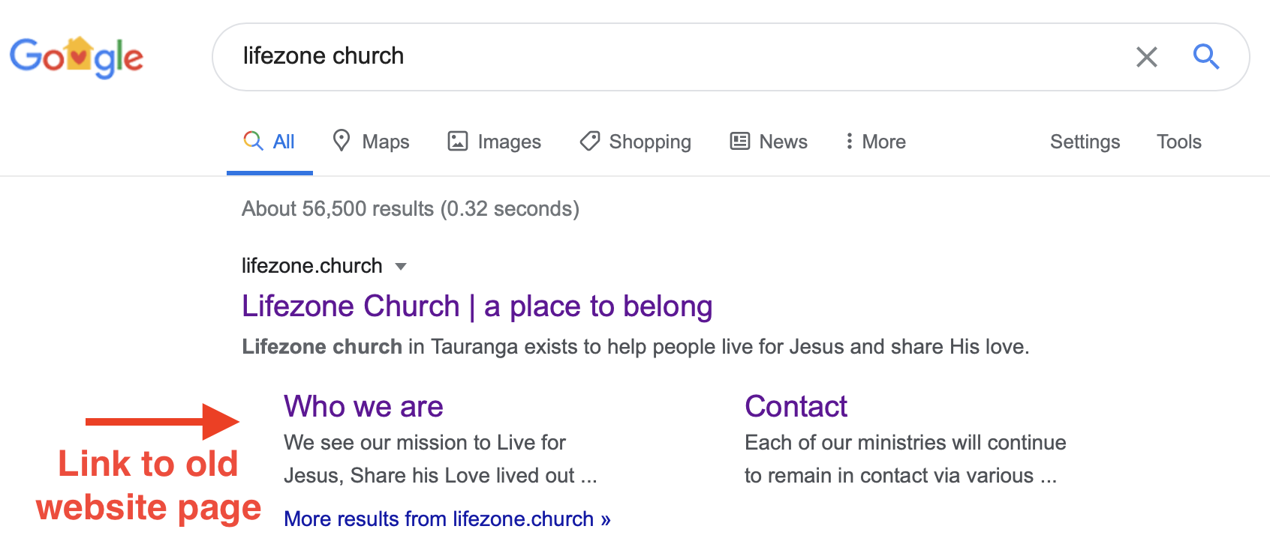Open the search Tools options
This screenshot has height=559, width=1270.
click(1178, 142)
